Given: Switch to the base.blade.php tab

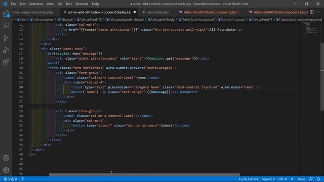Looking at the screenshot, I should (x=157, y=12).
